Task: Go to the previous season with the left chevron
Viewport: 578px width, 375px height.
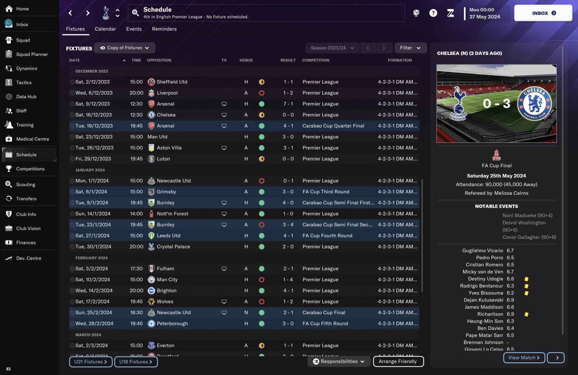Action: click(x=368, y=48)
